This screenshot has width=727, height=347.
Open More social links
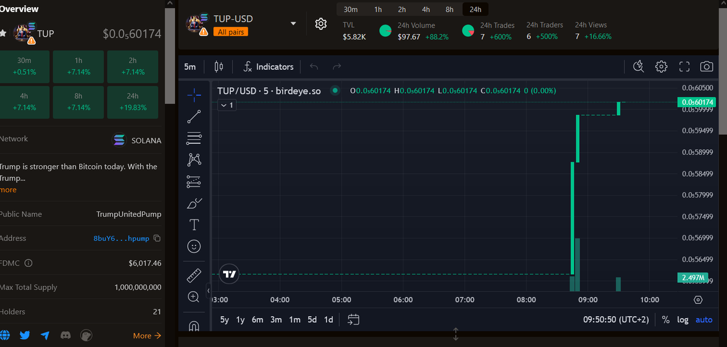[147, 335]
